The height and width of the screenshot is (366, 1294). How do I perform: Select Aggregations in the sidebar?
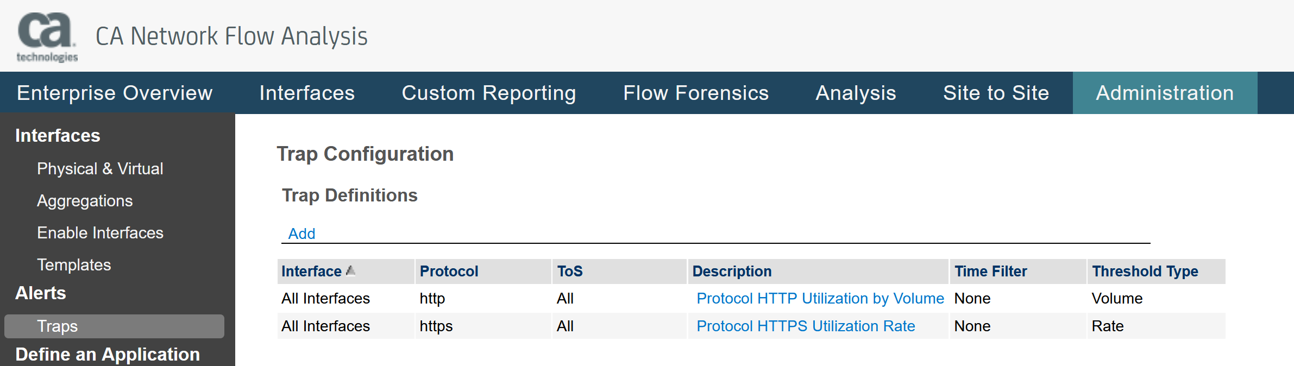pyautogui.click(x=85, y=201)
